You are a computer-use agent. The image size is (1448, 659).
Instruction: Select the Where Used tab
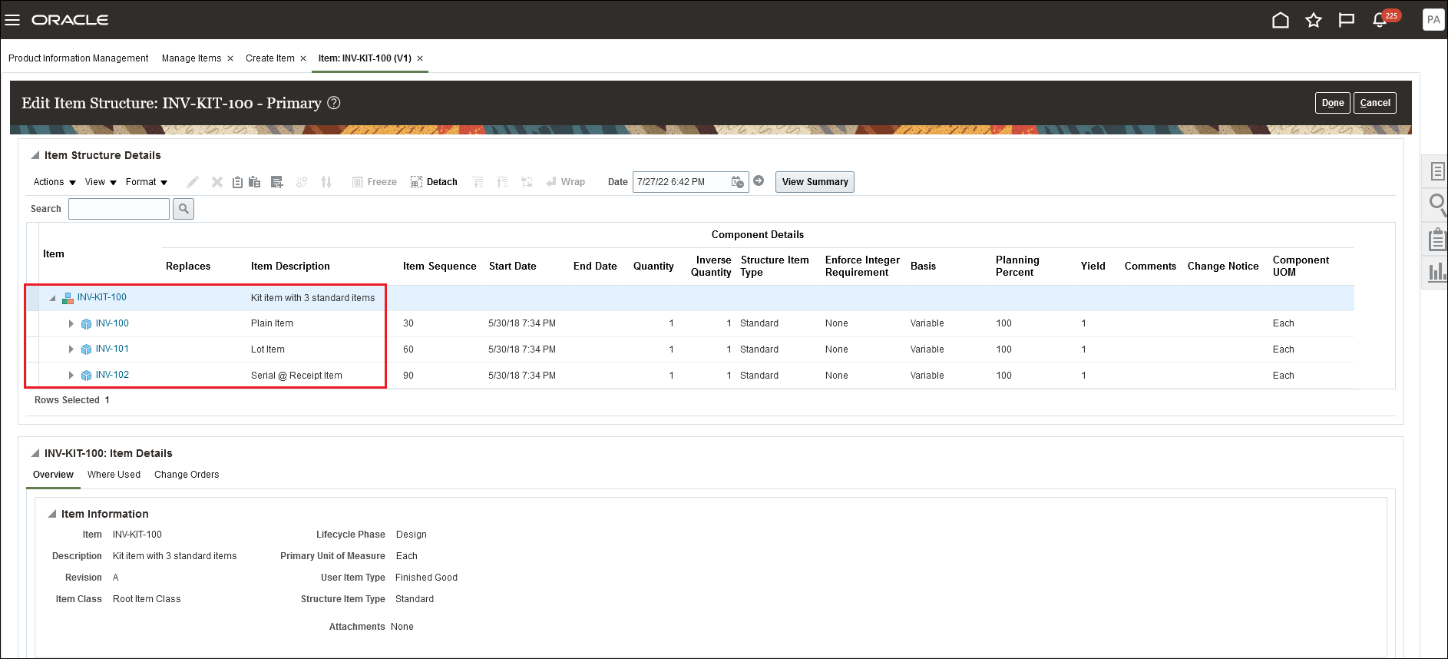click(x=114, y=475)
